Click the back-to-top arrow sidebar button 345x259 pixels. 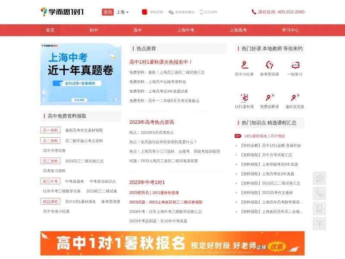click(x=320, y=224)
